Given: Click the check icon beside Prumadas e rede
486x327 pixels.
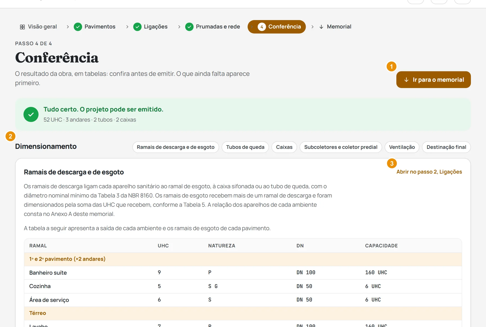Looking at the screenshot, I should pyautogui.click(x=189, y=27).
